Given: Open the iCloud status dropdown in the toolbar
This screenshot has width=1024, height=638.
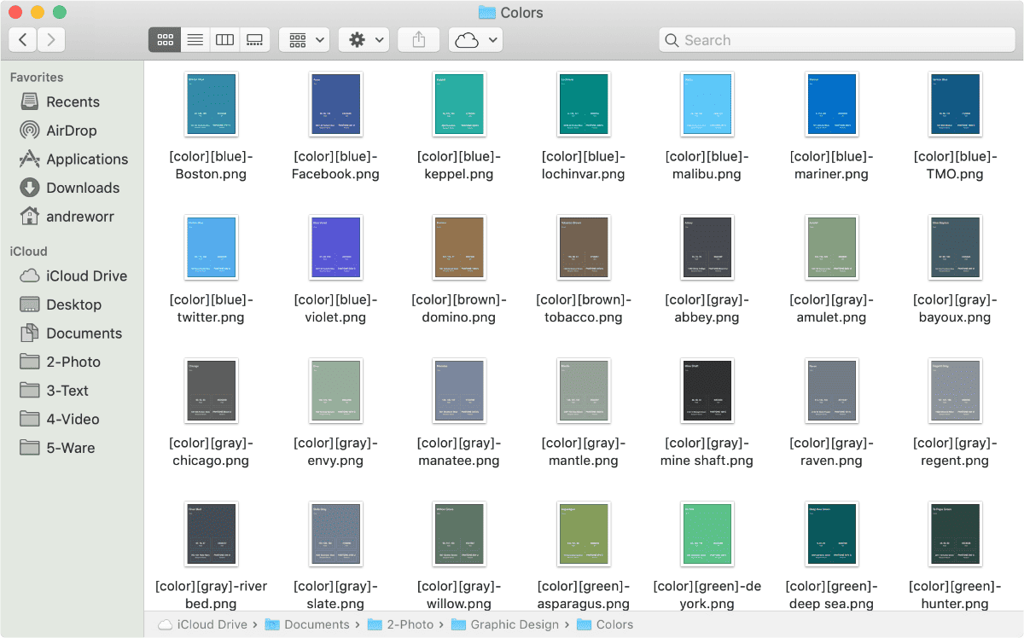Looking at the screenshot, I should coord(474,40).
